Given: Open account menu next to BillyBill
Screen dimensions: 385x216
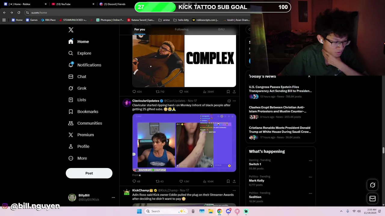Looking at the screenshot, I should [x=113, y=197].
